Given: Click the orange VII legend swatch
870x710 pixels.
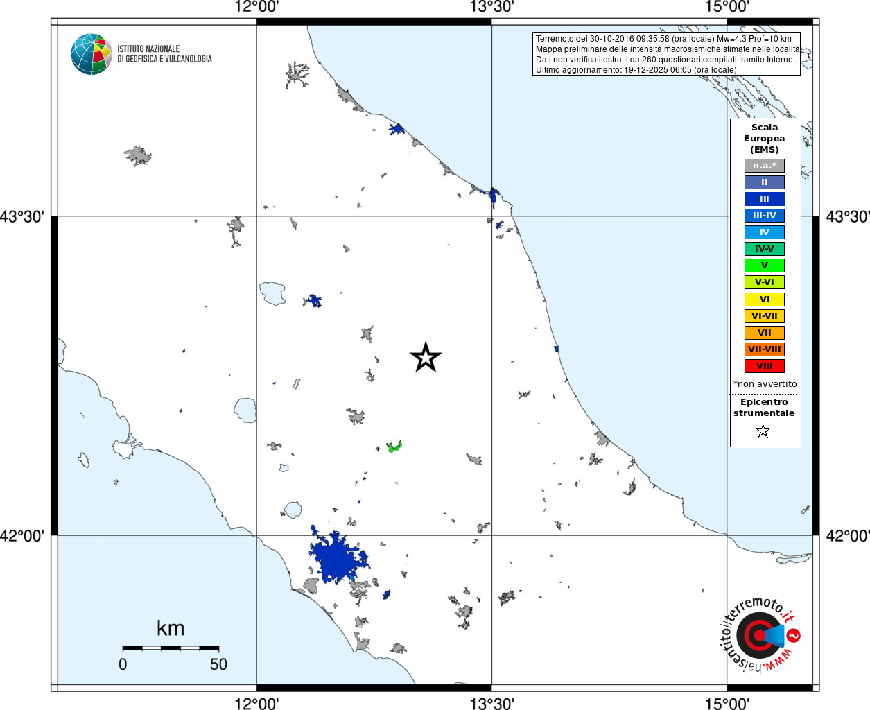Looking at the screenshot, I should (x=765, y=333).
